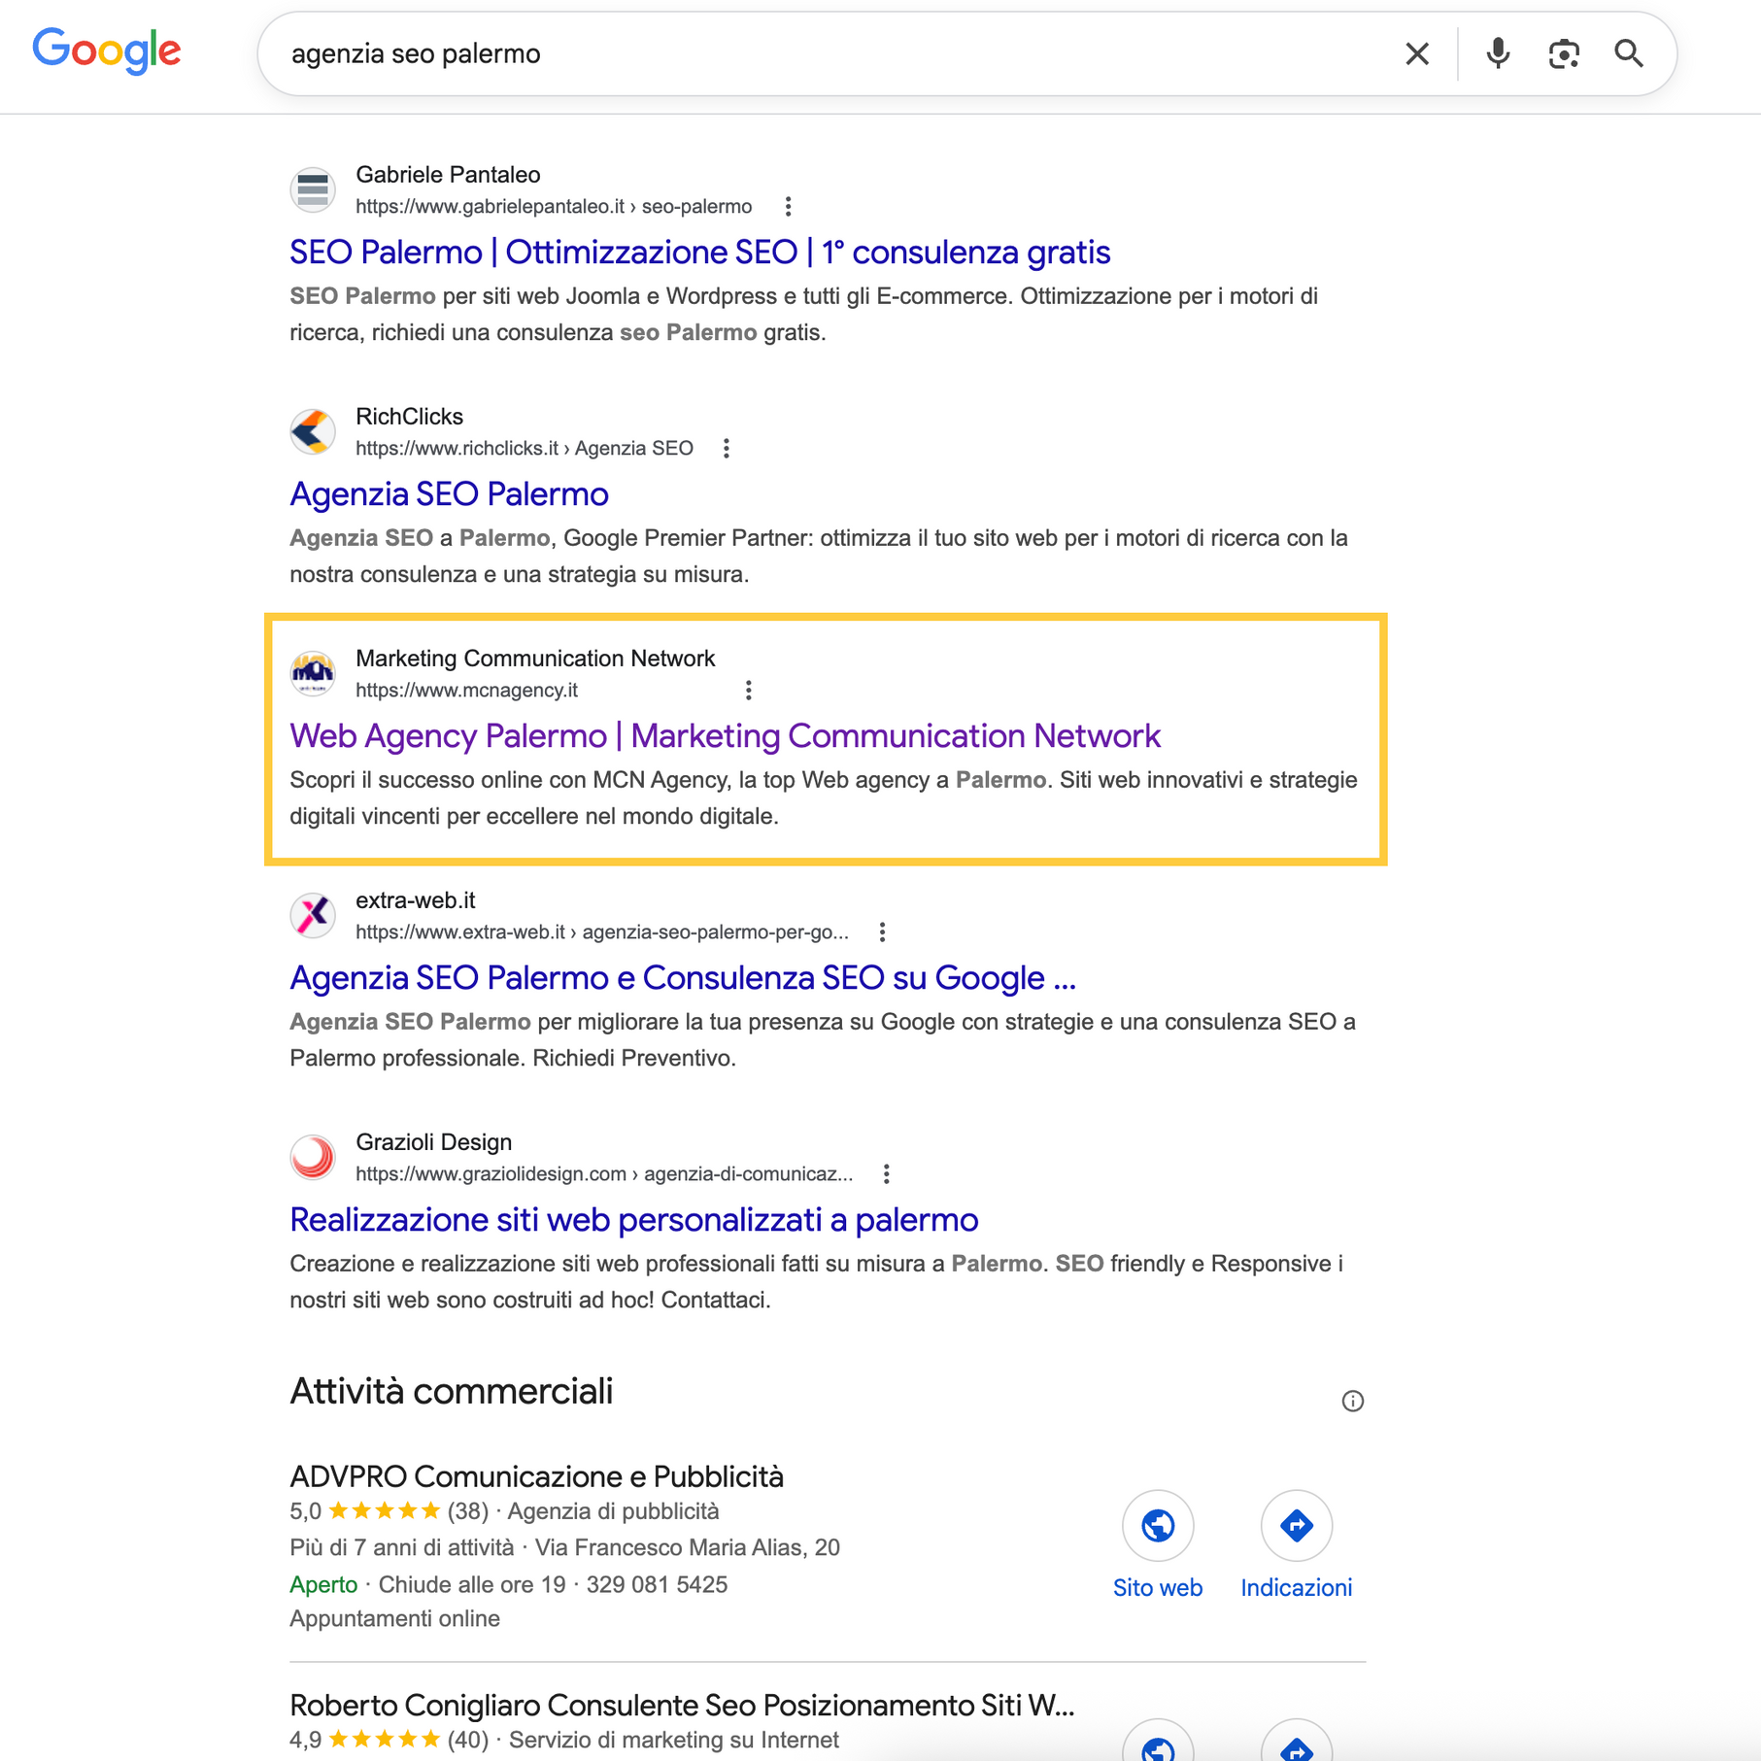This screenshot has height=1761, width=1761.
Task: Open options menu for the MCN Agency result
Action: [749, 690]
